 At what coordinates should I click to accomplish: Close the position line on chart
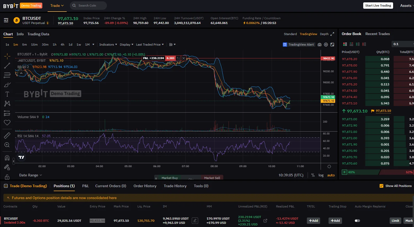click(x=184, y=58)
